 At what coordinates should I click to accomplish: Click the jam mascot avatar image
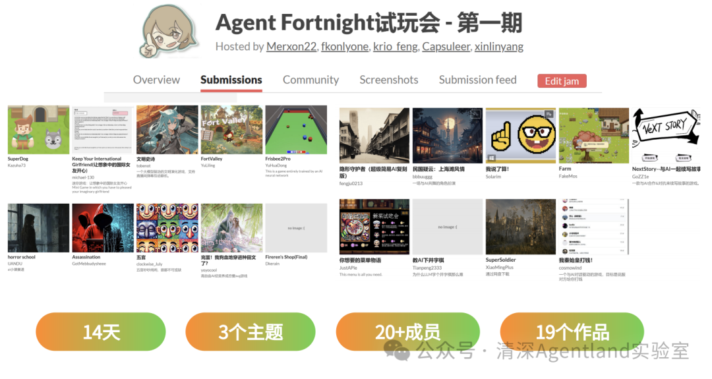click(x=170, y=32)
